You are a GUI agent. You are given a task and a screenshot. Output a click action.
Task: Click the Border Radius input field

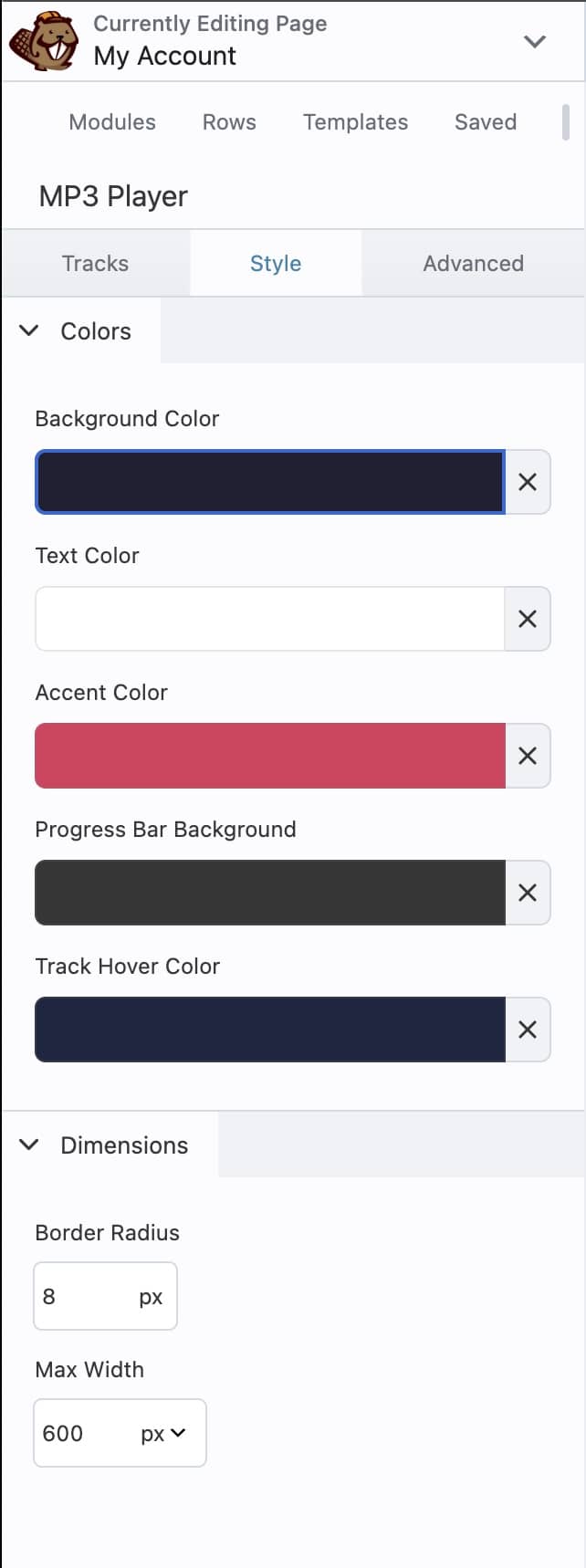pyautogui.click(x=87, y=1296)
